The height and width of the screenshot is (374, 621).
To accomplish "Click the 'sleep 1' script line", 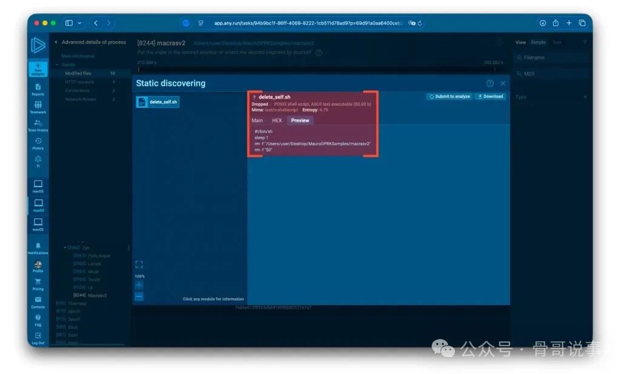I will (x=261, y=137).
